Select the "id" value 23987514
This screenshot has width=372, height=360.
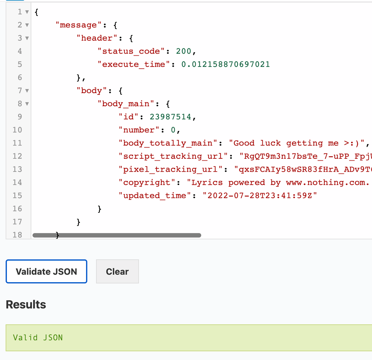pyautogui.click(x=170, y=117)
